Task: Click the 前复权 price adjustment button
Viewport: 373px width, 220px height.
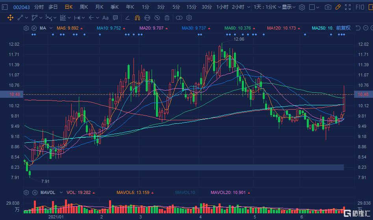Action: [343, 28]
